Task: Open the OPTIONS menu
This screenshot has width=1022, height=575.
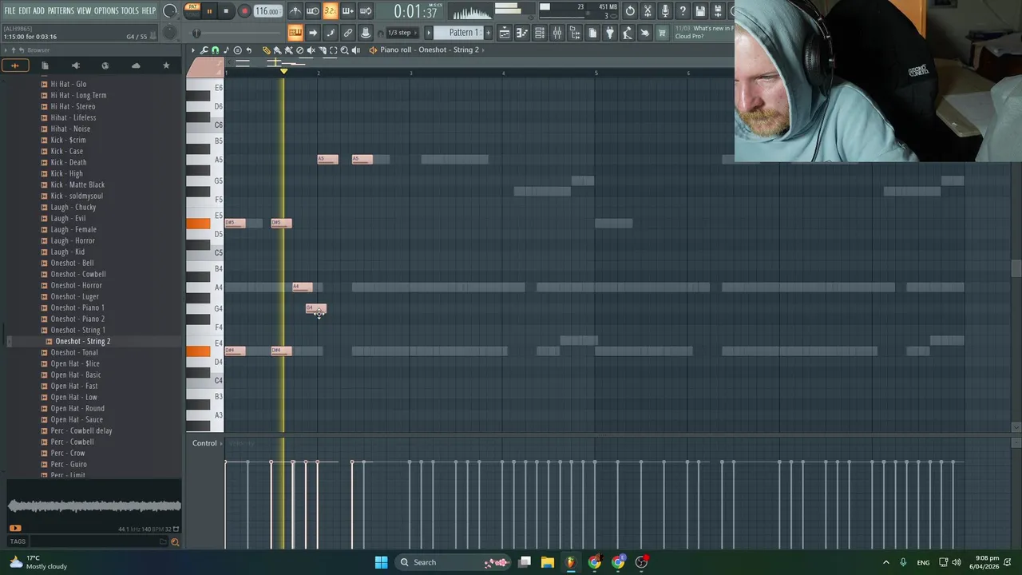Action: 106,11
